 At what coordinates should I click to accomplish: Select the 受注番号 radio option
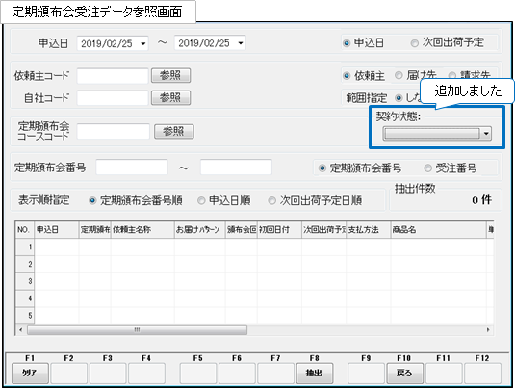click(x=427, y=168)
